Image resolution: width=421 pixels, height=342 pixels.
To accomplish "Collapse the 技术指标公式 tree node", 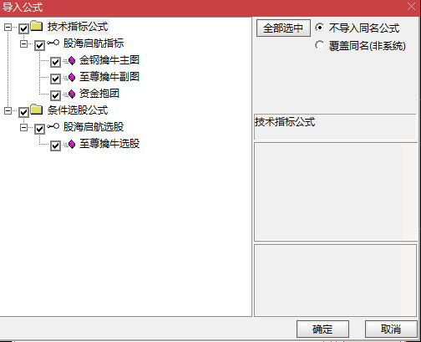I will click(x=8, y=28).
